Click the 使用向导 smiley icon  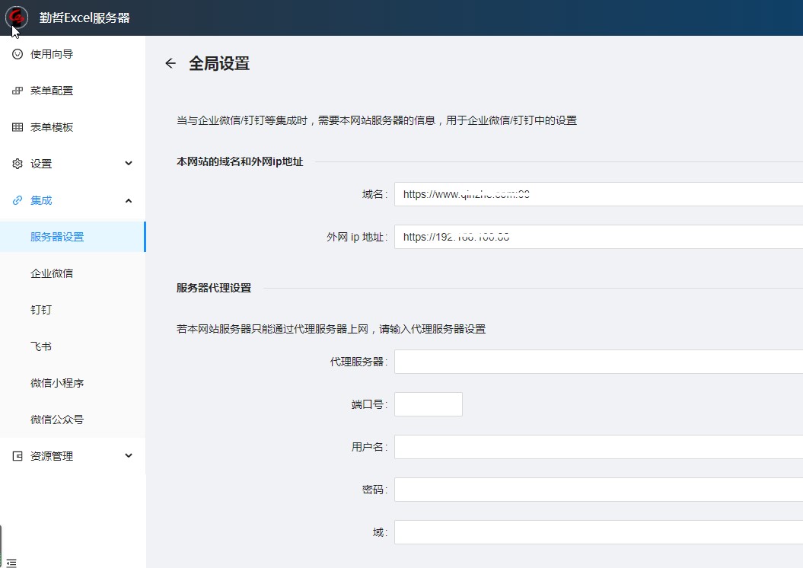coord(18,54)
